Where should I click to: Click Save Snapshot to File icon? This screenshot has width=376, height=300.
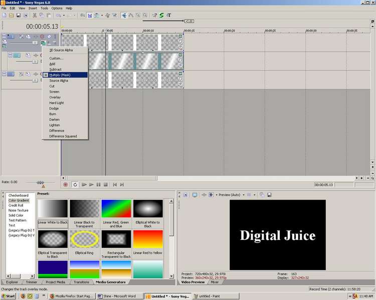(x=269, y=195)
